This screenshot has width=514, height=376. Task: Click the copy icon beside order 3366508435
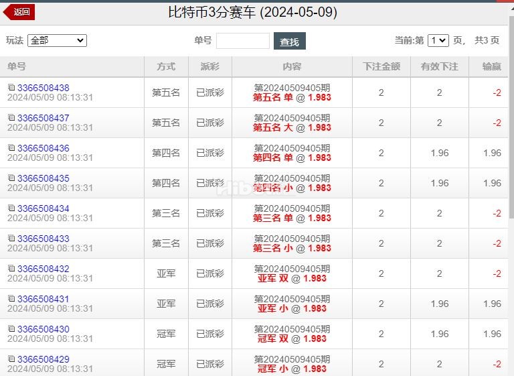pos(11,178)
